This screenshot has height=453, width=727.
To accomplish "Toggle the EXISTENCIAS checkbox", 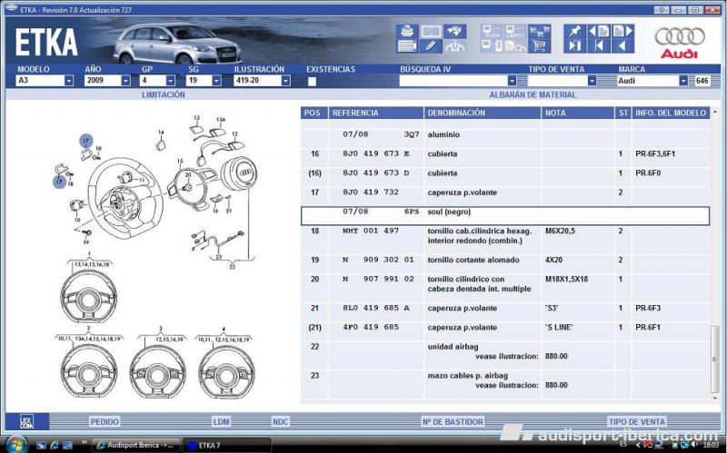I will tap(312, 81).
